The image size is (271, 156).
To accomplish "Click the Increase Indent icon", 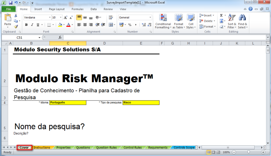I will [x=103, y=25].
